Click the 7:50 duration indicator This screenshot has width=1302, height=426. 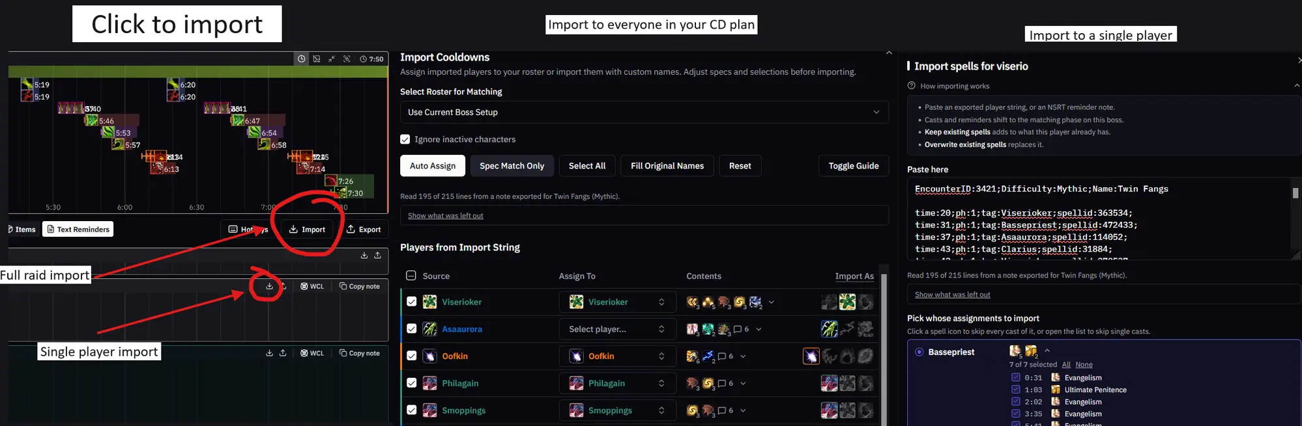[x=371, y=59]
